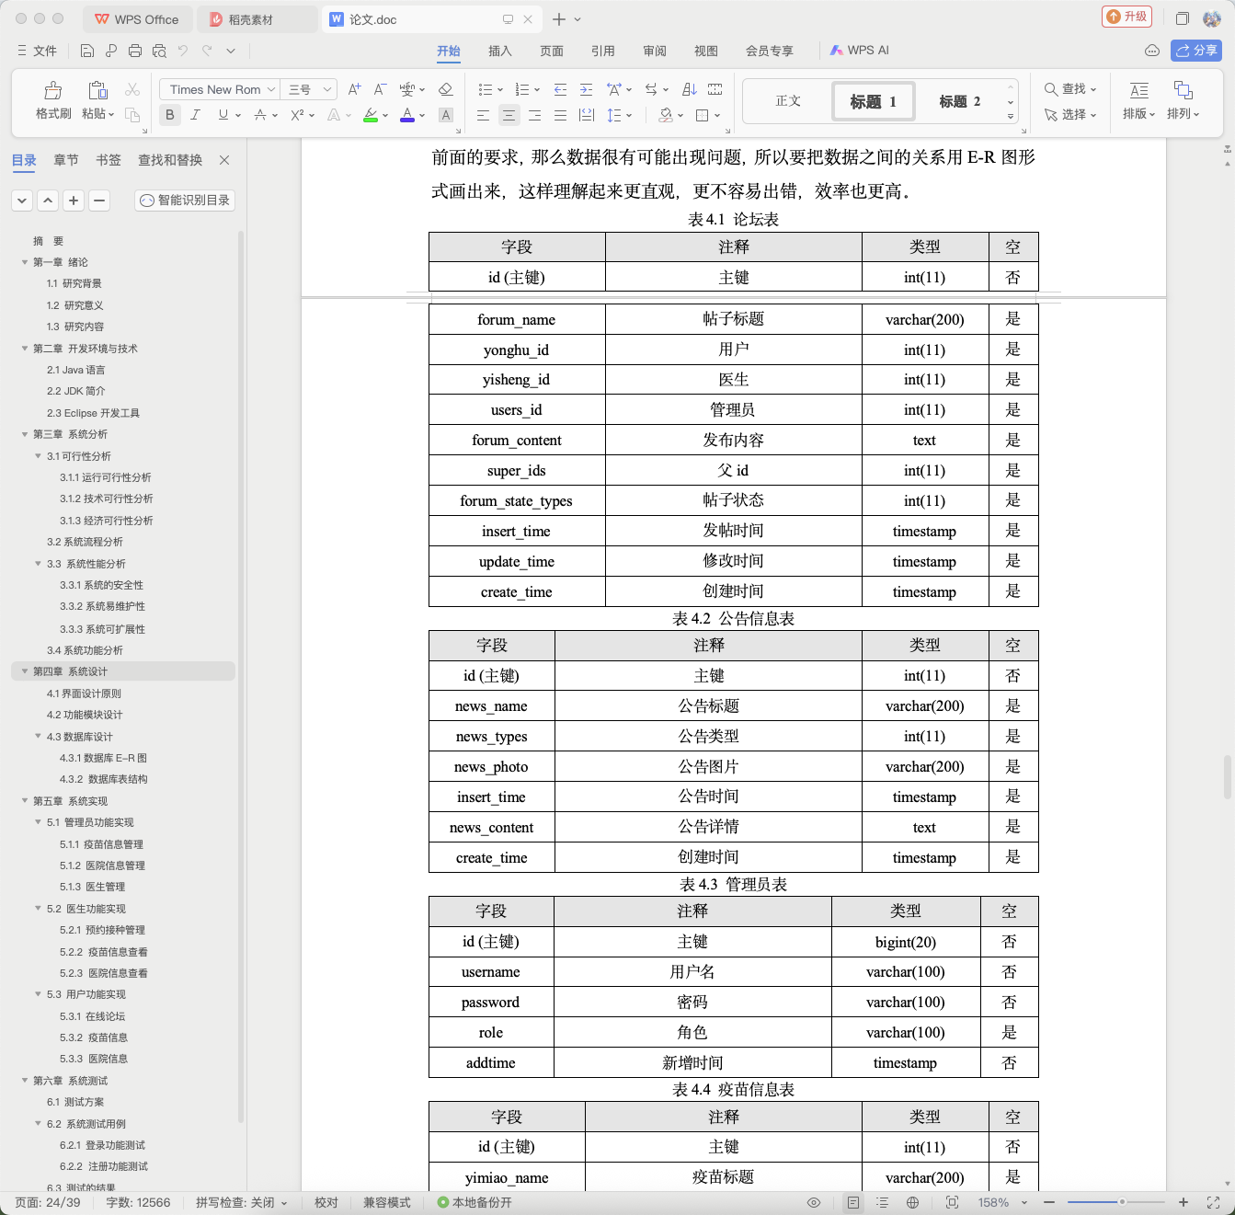Toggle eye protection mode in status bar

[813, 1202]
